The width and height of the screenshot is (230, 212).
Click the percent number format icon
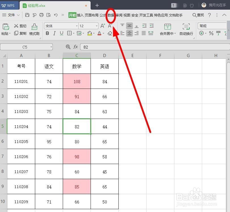coord(212,33)
